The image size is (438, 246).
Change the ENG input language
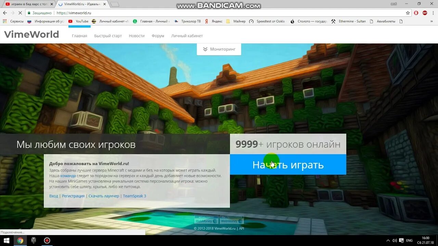[409, 241]
